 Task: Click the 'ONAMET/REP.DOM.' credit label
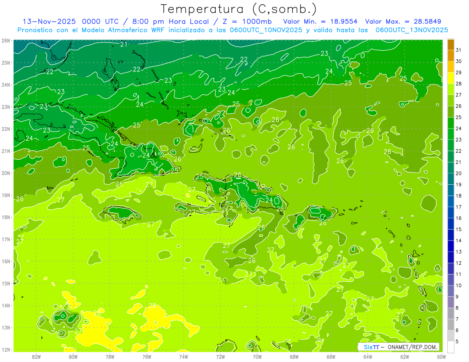point(413,347)
